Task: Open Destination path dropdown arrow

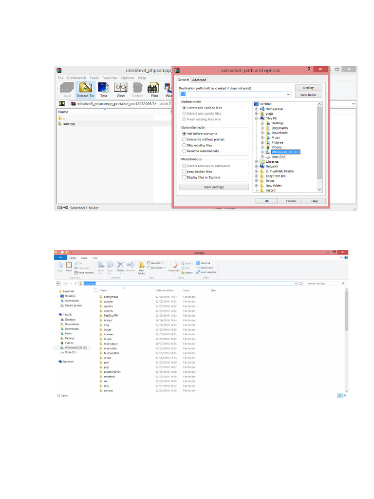Action: (288, 94)
